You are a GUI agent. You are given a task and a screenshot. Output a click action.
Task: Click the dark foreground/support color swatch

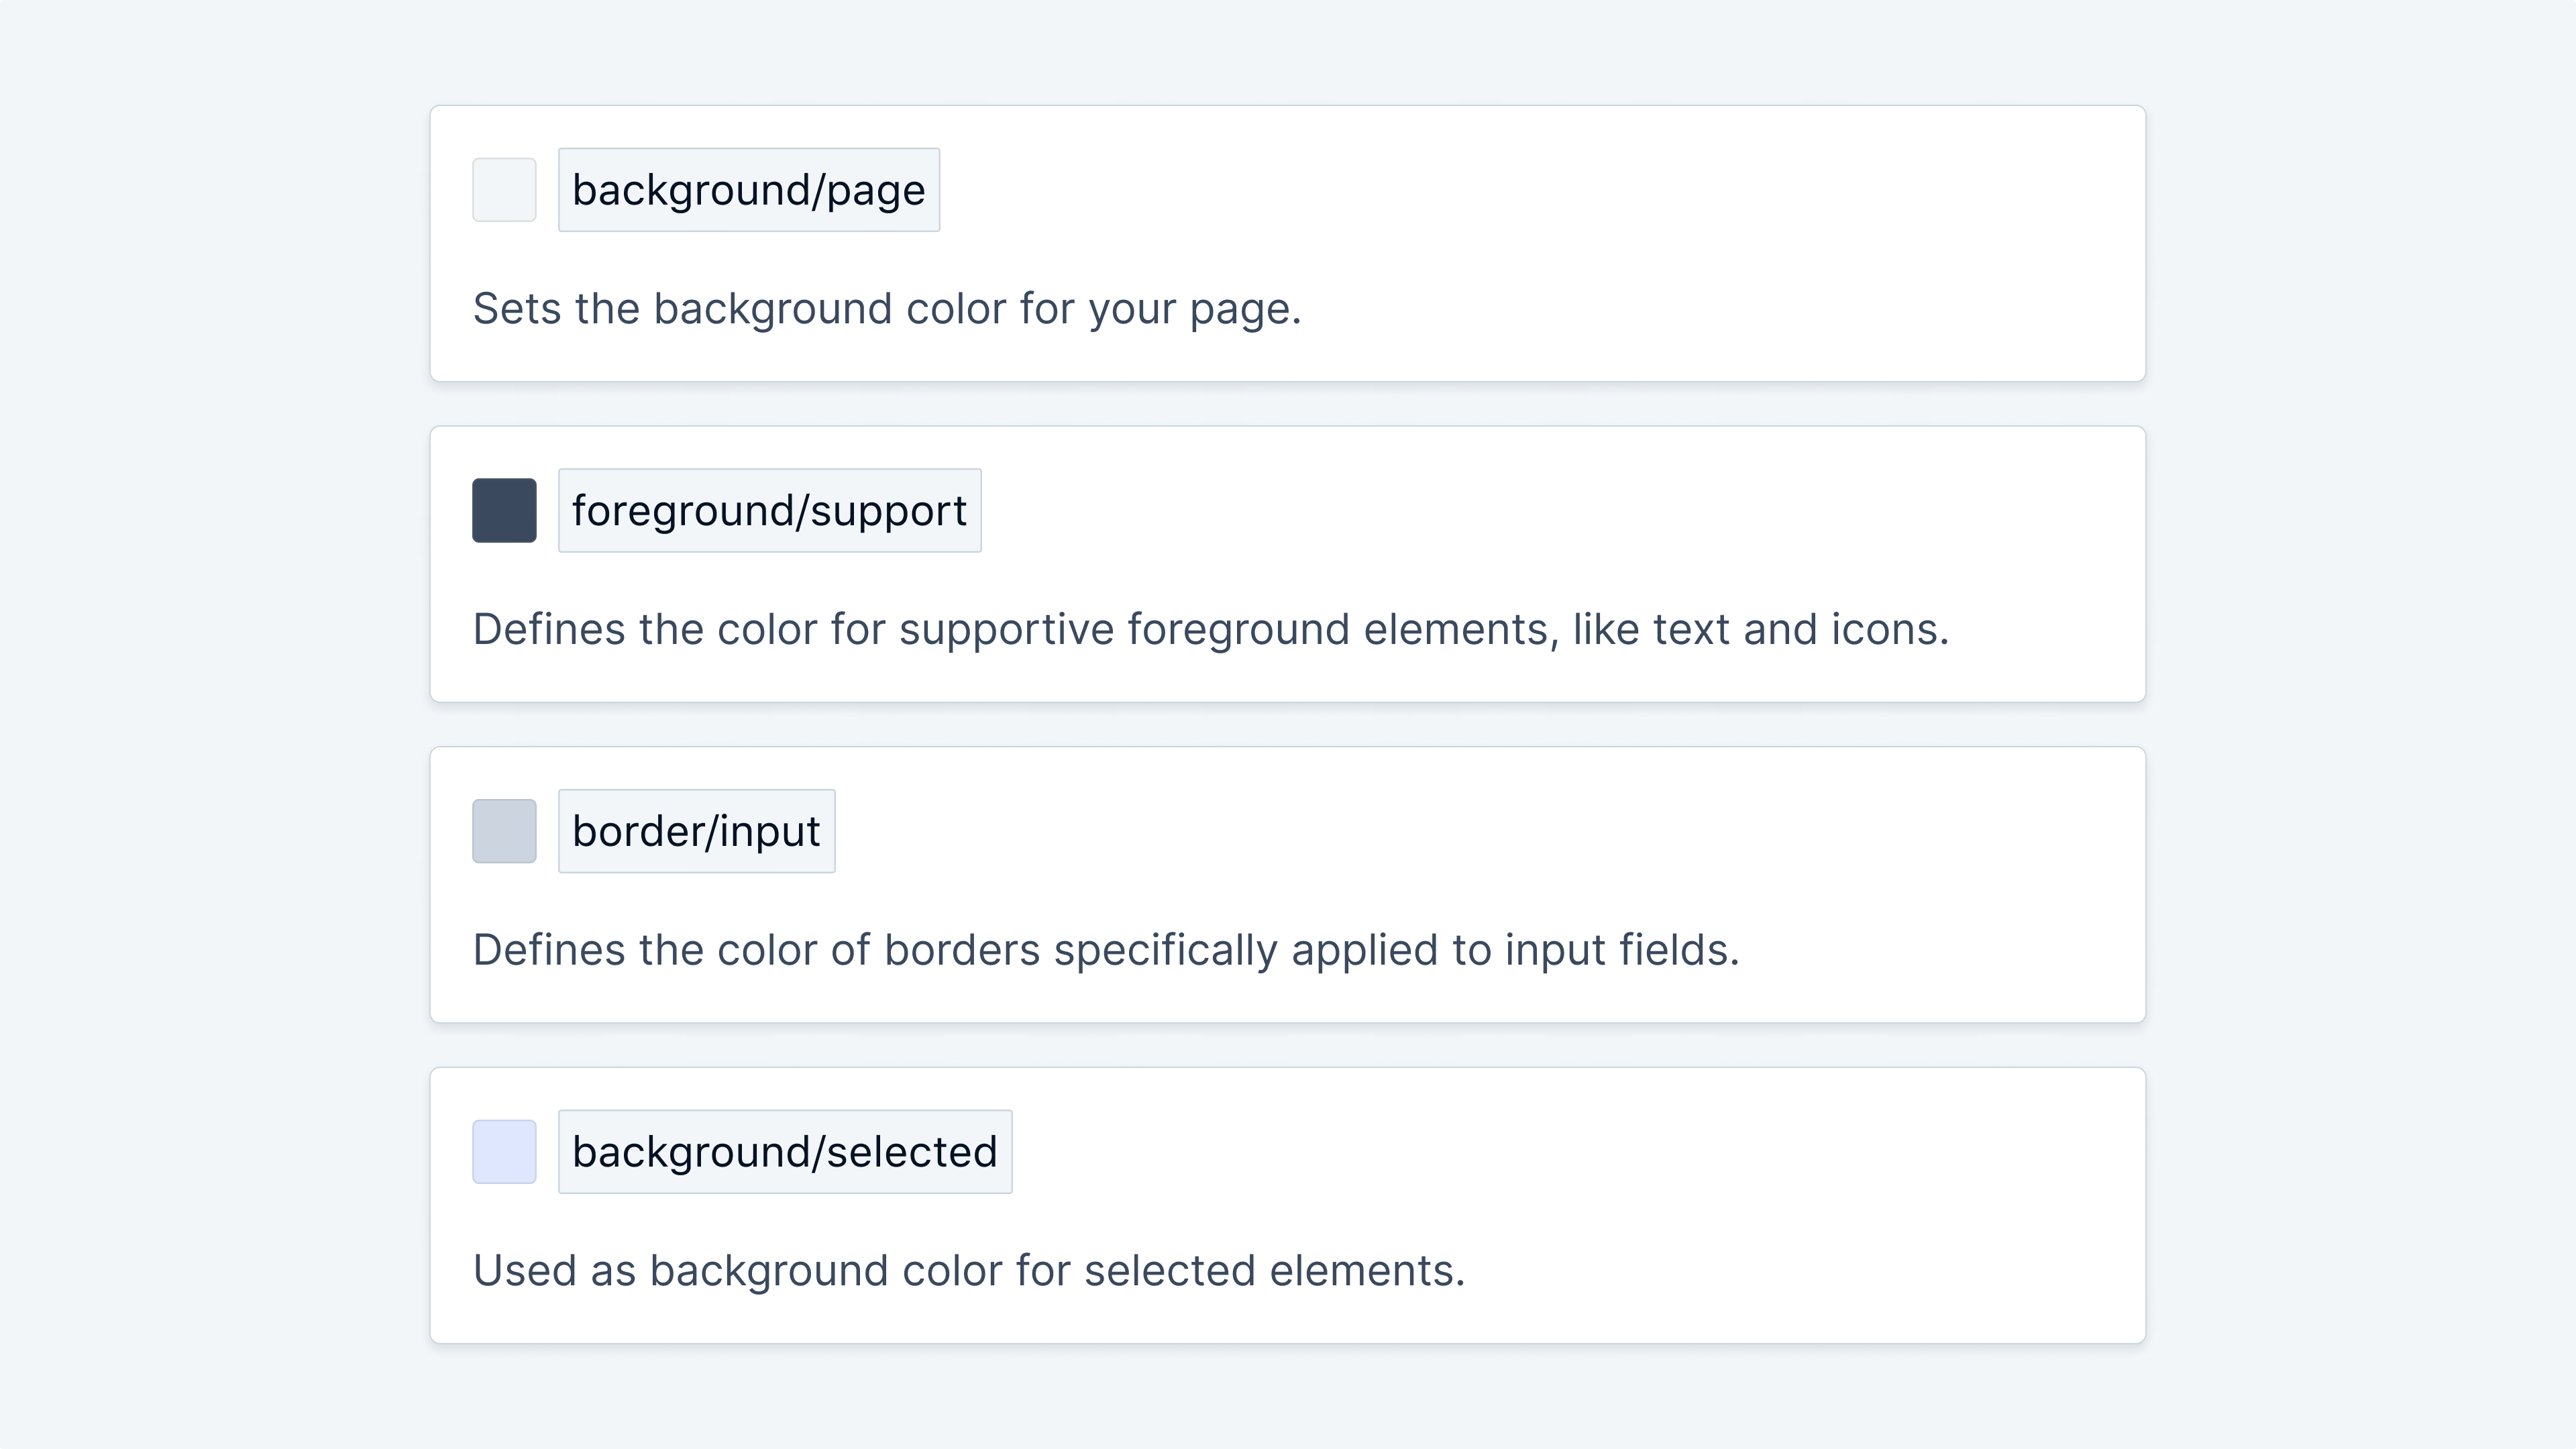point(504,510)
